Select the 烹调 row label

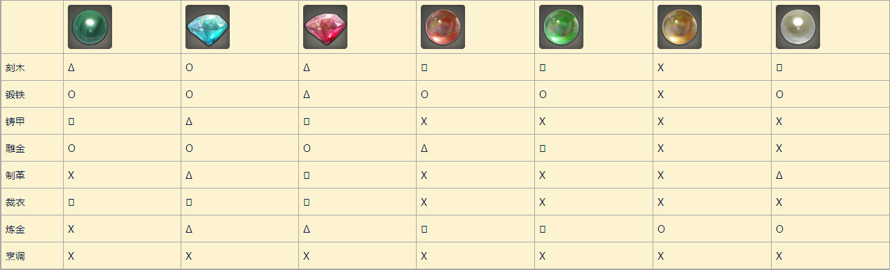(x=15, y=256)
